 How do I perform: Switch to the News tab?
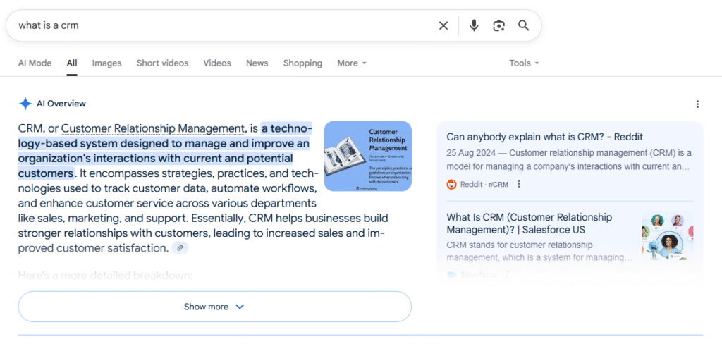[257, 63]
